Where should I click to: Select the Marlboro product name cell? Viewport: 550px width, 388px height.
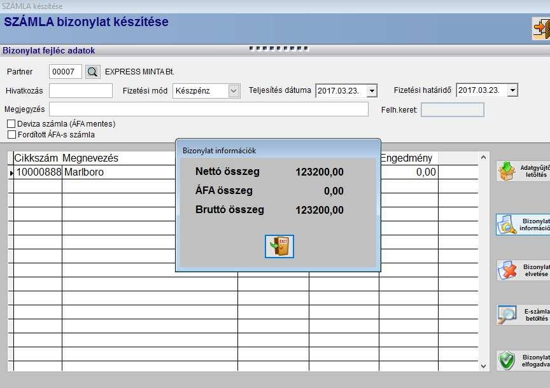tap(119, 172)
